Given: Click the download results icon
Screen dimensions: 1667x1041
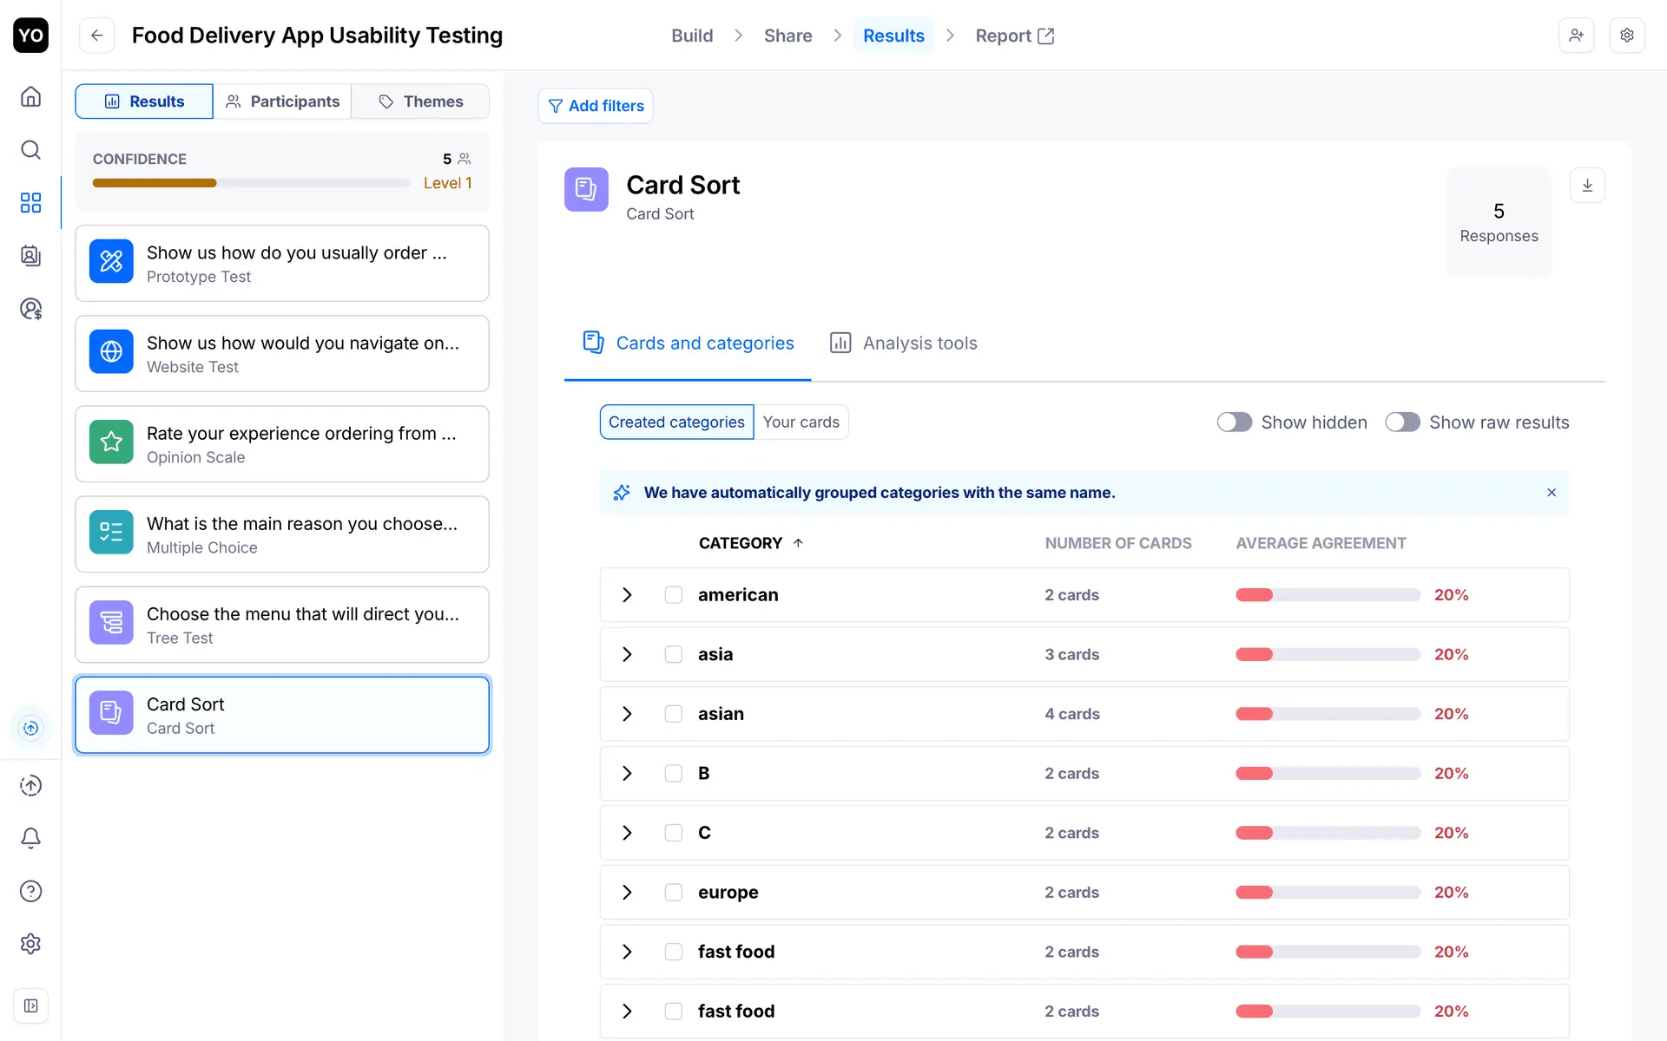Looking at the screenshot, I should pos(1587,185).
